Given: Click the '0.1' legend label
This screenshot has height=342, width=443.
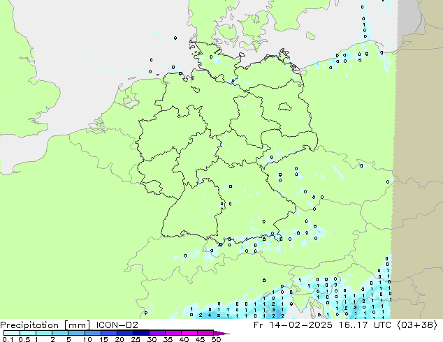Looking at the screenshot, I should point(8,339).
